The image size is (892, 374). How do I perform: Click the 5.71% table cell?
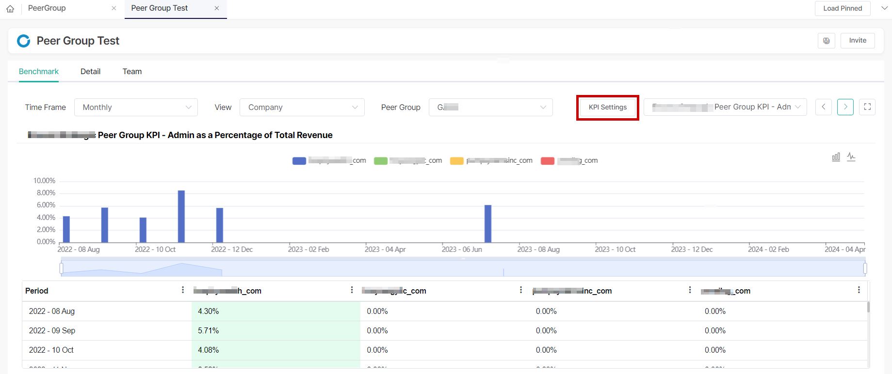click(276, 331)
